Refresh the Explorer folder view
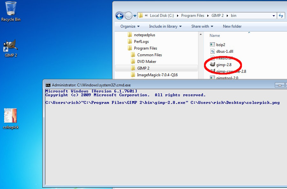The image size is (287, 189). click(281, 16)
